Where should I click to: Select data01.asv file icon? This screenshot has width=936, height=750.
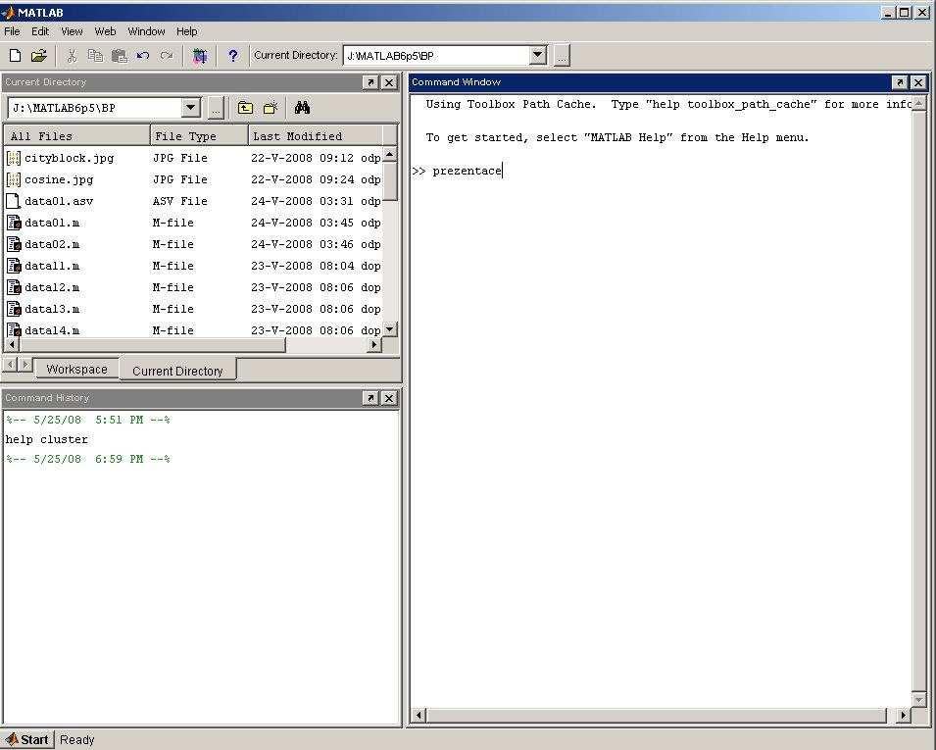click(13, 201)
